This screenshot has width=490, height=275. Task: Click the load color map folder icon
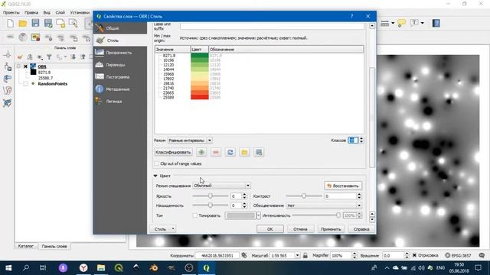point(245,152)
